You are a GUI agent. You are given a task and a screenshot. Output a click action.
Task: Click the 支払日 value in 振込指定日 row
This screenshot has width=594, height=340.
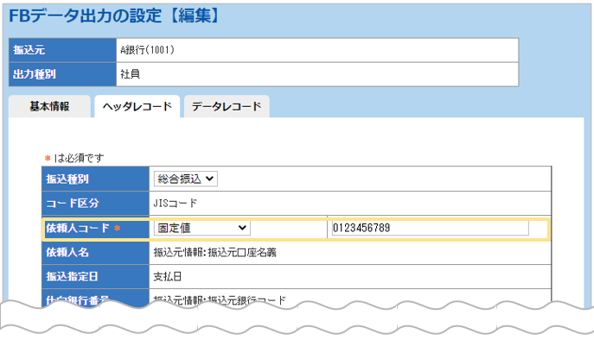167,276
